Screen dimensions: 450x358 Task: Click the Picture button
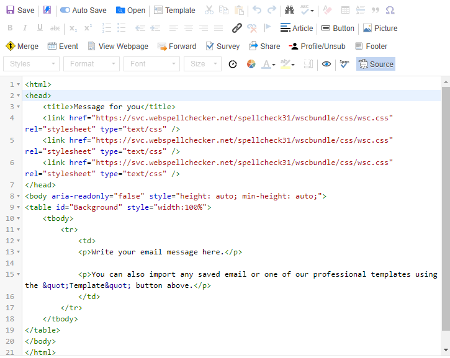point(380,28)
